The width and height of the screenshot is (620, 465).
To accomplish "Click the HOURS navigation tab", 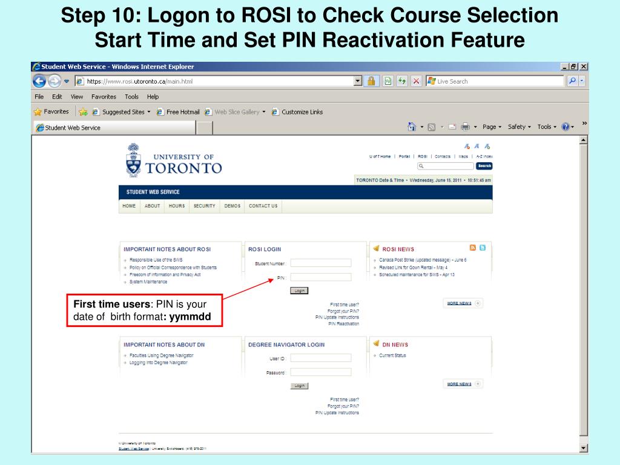I will (x=177, y=206).
